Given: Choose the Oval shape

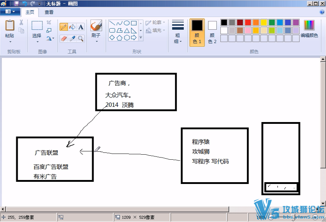Looking at the screenshot, I should (x=127, y=23).
